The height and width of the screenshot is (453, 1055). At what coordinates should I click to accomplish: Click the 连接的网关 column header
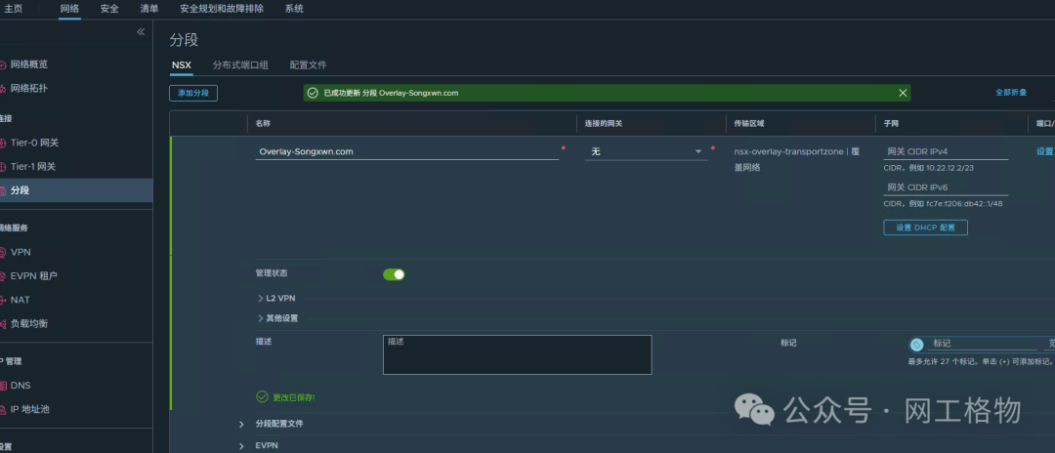602,124
